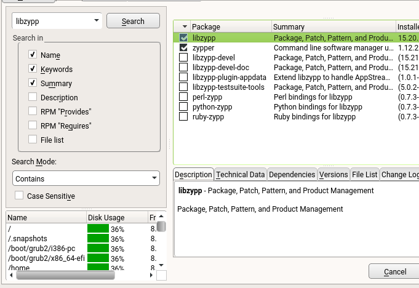Click disk usage horizontal scrollbar right arrow
Viewport: 419px width, 288px height.
tap(151, 275)
